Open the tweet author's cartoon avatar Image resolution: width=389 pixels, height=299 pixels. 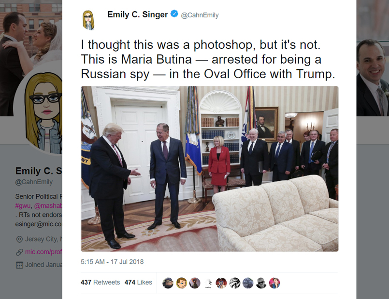[88, 20]
